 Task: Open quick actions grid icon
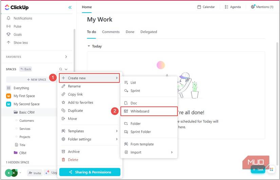(272, 169)
